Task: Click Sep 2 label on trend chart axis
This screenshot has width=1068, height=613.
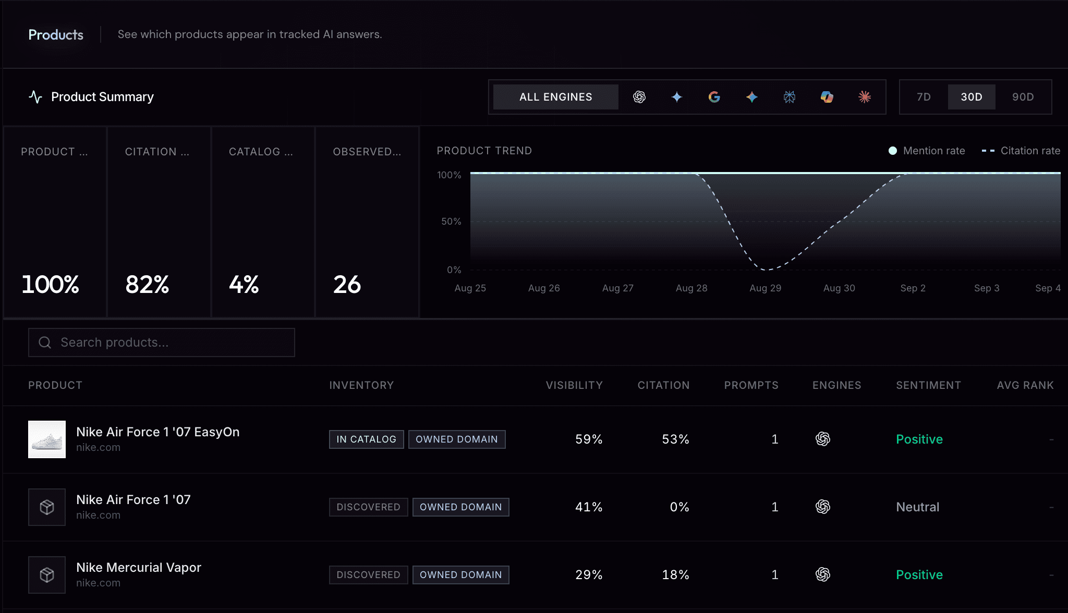Action: click(913, 288)
